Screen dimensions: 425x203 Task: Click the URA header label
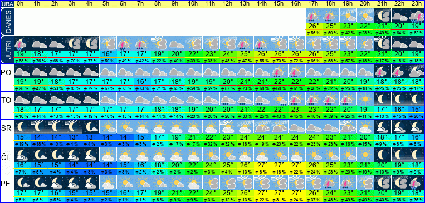7,4
